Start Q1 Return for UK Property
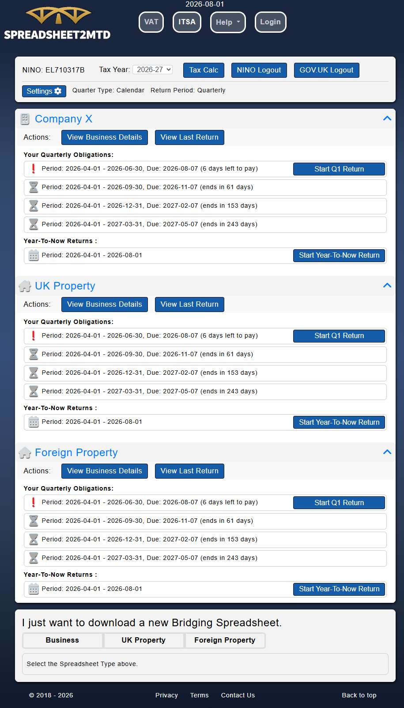 pyautogui.click(x=339, y=336)
